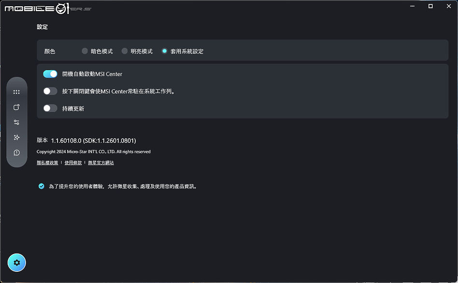Screen dimensions: 458x283
Task: Select the hardware tuning sliders icon
Action: point(16,122)
